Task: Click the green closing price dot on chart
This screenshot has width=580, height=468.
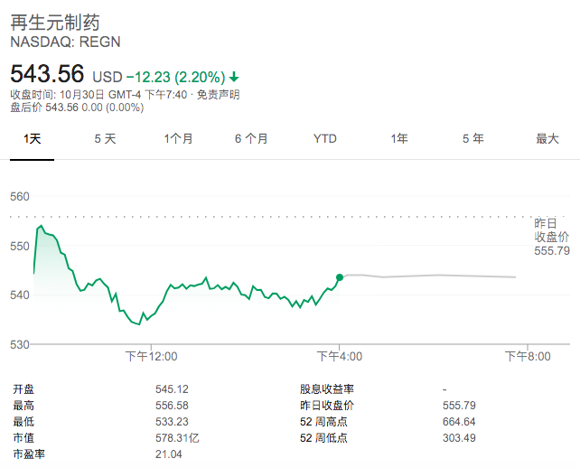Action: (x=340, y=277)
